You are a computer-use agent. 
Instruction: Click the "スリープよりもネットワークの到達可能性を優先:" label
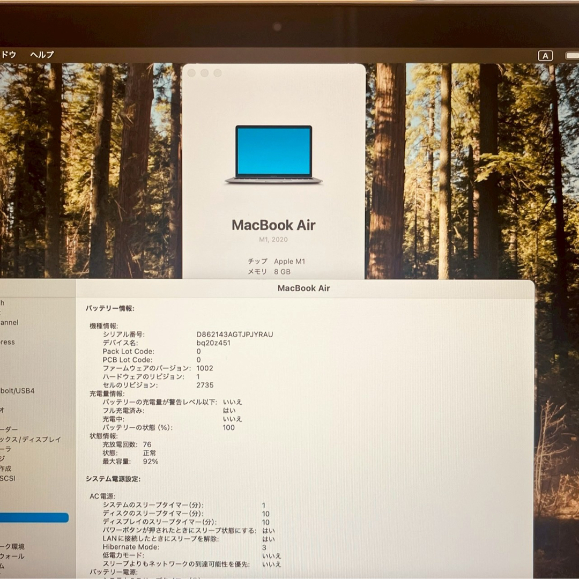click(176, 564)
